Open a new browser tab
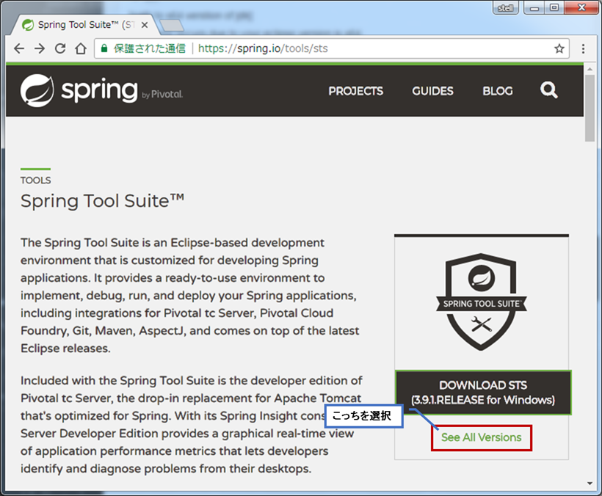This screenshot has width=602, height=496. [171, 24]
